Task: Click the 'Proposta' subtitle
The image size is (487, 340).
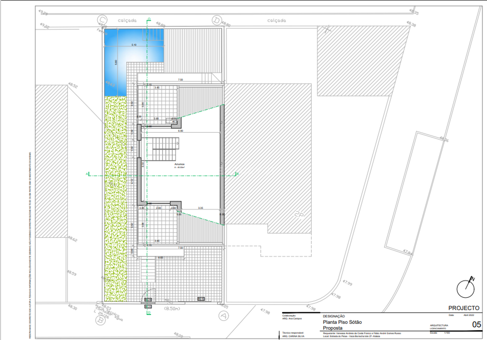Action: 333,328
